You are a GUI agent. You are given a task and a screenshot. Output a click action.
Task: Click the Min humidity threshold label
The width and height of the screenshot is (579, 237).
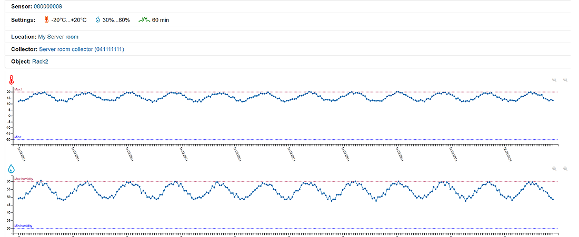coord(23,226)
